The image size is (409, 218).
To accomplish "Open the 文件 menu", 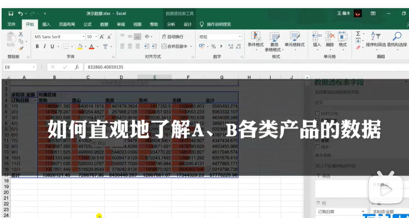I will 11,24.
